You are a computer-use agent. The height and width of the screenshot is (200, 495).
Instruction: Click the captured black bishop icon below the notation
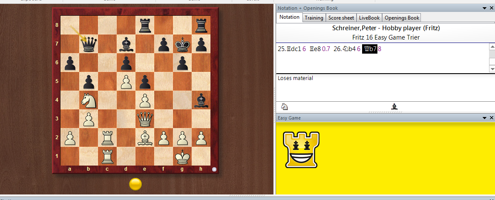pos(394,107)
